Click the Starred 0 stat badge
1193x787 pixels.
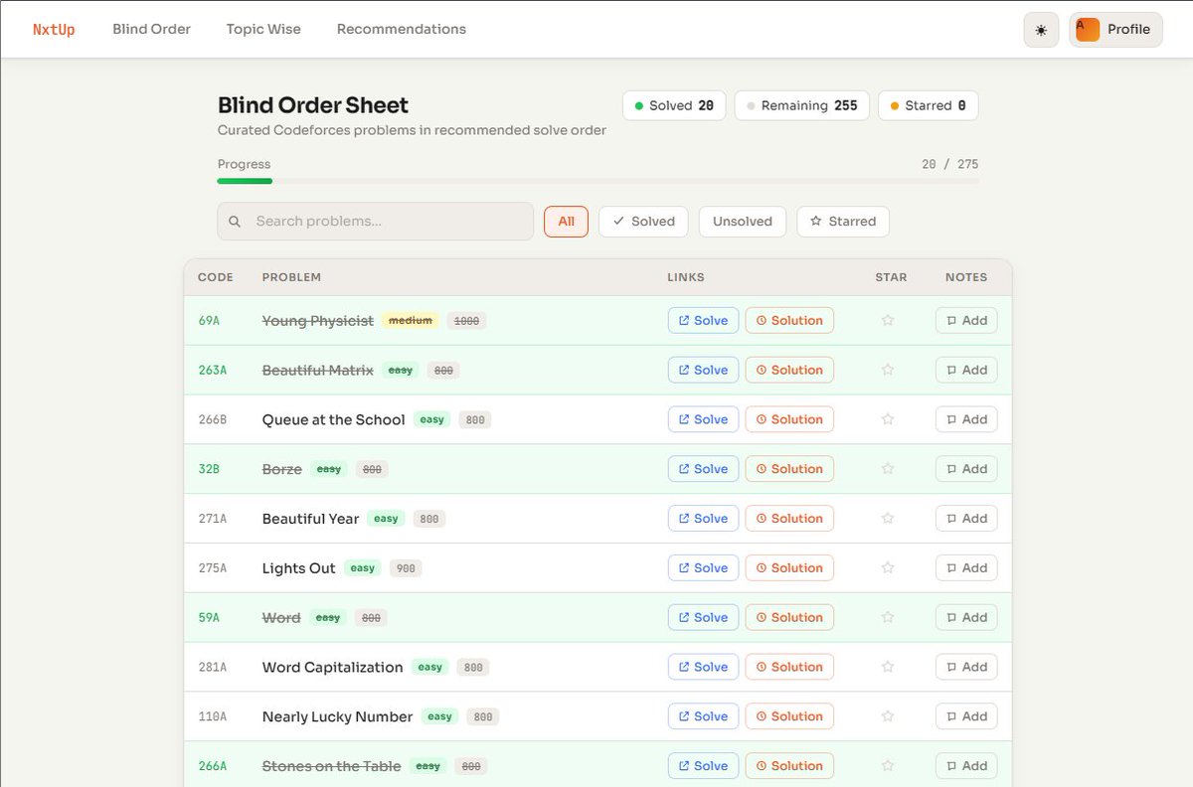pos(929,105)
